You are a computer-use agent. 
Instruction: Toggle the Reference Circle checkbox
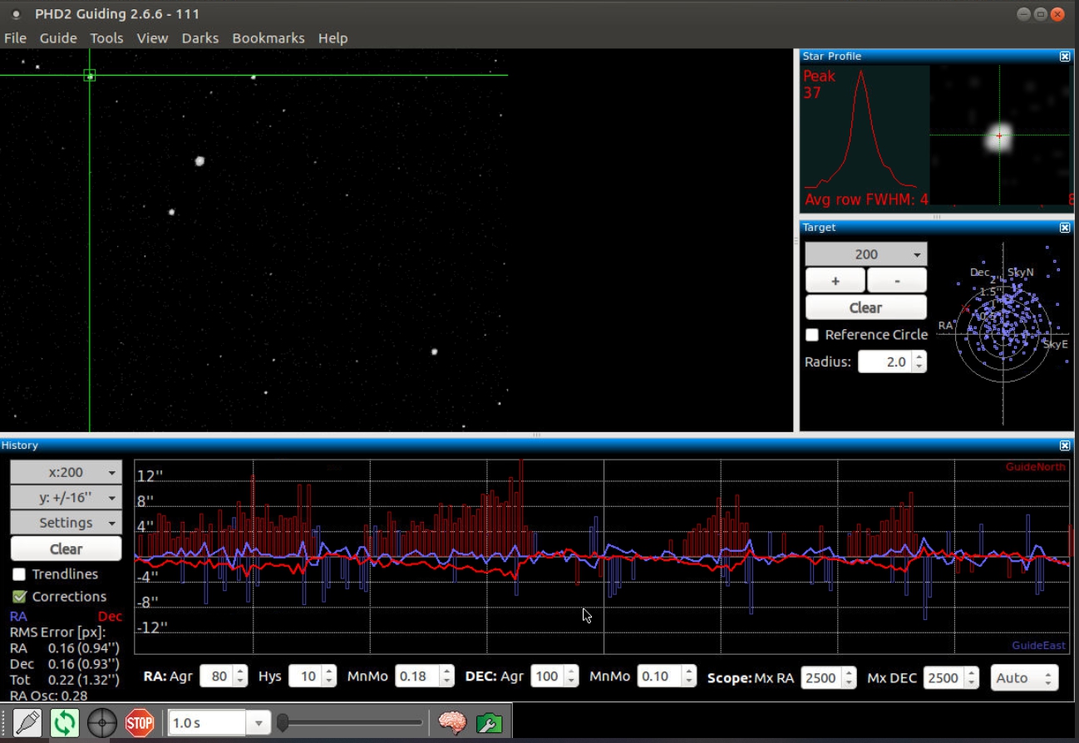[x=812, y=335]
